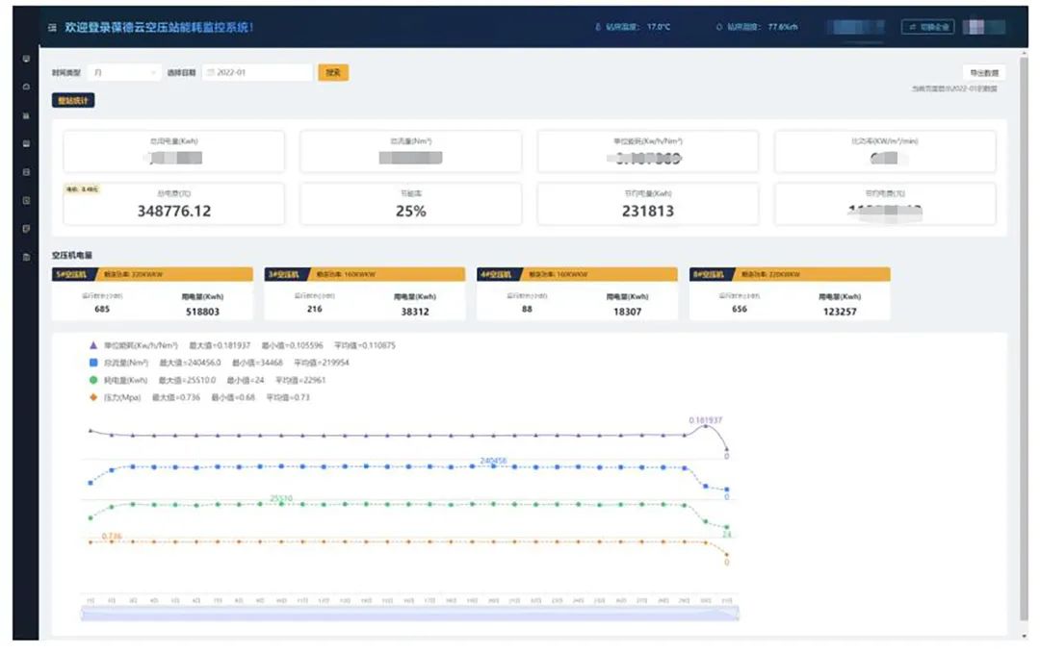Toggle the orange diamond pressure (Mpa) legend series
Screen dimensions: 1040x653
[93, 397]
